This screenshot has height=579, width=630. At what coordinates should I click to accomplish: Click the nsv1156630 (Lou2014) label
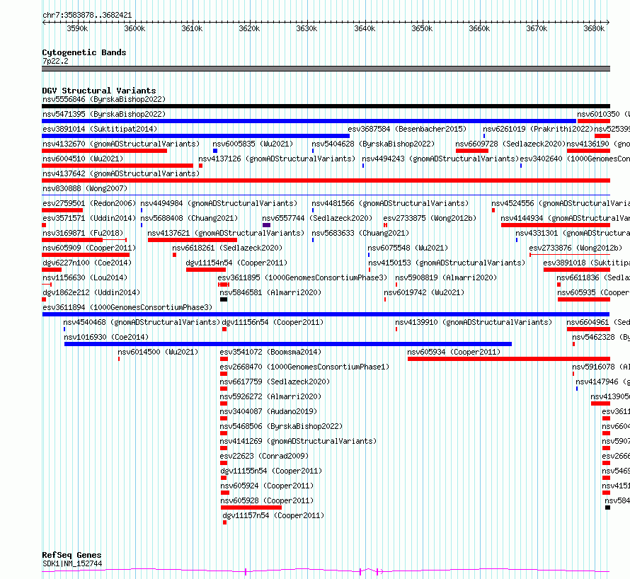click(85, 277)
